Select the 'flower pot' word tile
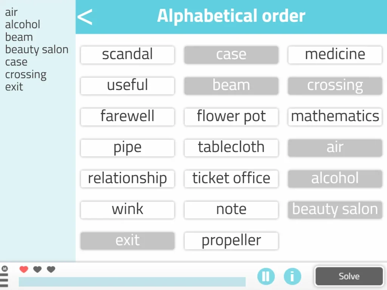 point(231,117)
